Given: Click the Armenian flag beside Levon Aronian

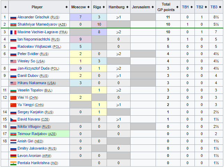Looking at the screenshot, I should 13,156.
